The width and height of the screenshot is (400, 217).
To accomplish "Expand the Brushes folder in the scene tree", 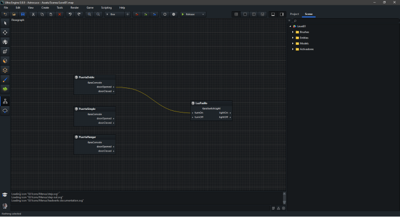I will (293, 32).
